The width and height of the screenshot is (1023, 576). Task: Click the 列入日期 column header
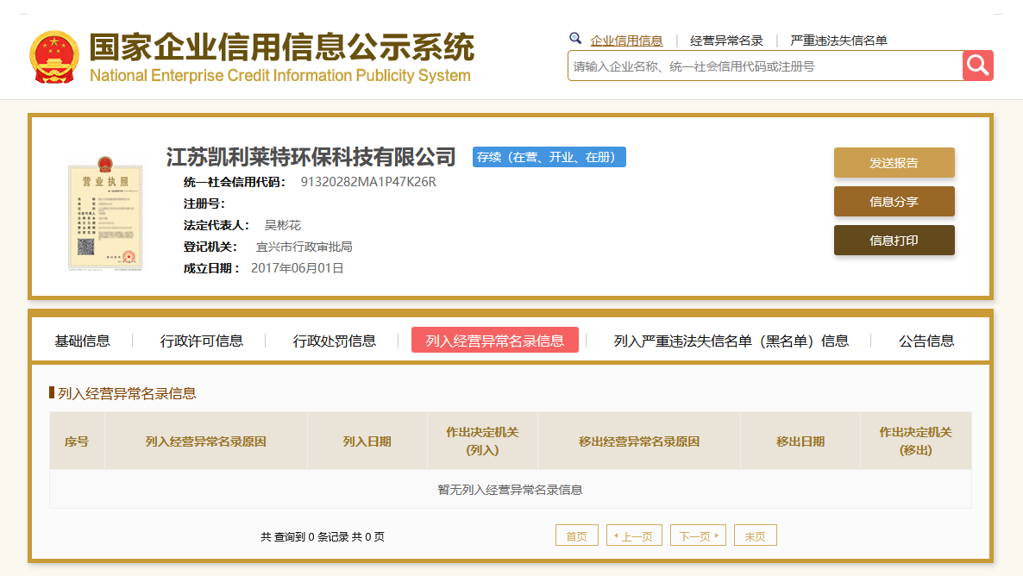click(x=367, y=441)
